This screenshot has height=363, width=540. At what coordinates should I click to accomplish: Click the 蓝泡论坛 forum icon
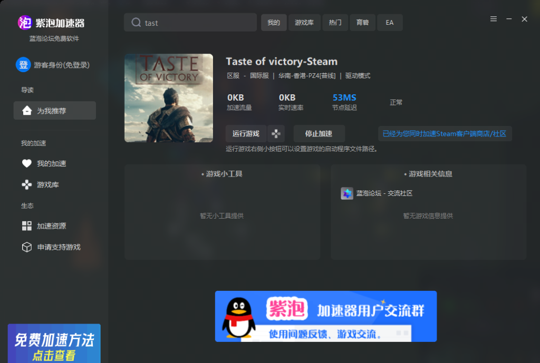tap(347, 193)
